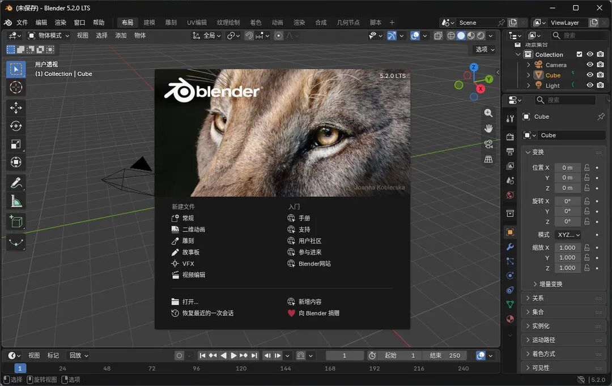
Task: Open the File menu
Action: (22, 23)
